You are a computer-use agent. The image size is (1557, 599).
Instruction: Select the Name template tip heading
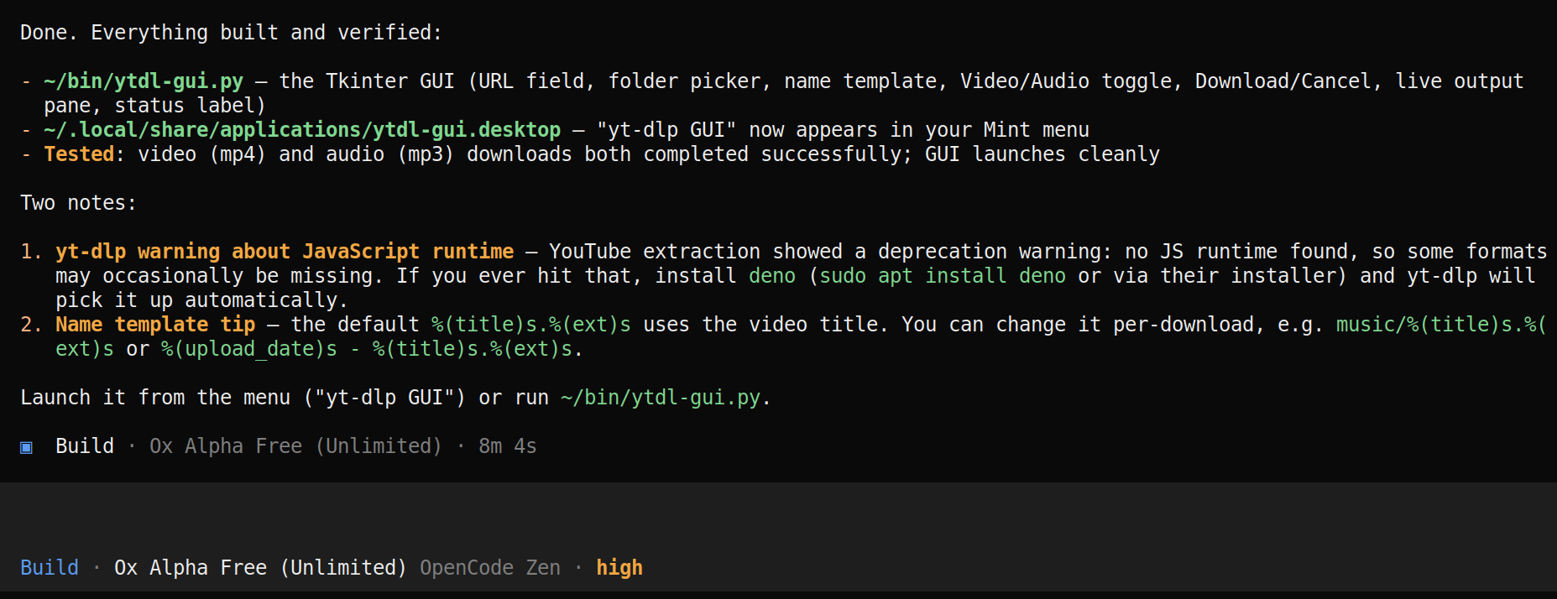[155, 325]
